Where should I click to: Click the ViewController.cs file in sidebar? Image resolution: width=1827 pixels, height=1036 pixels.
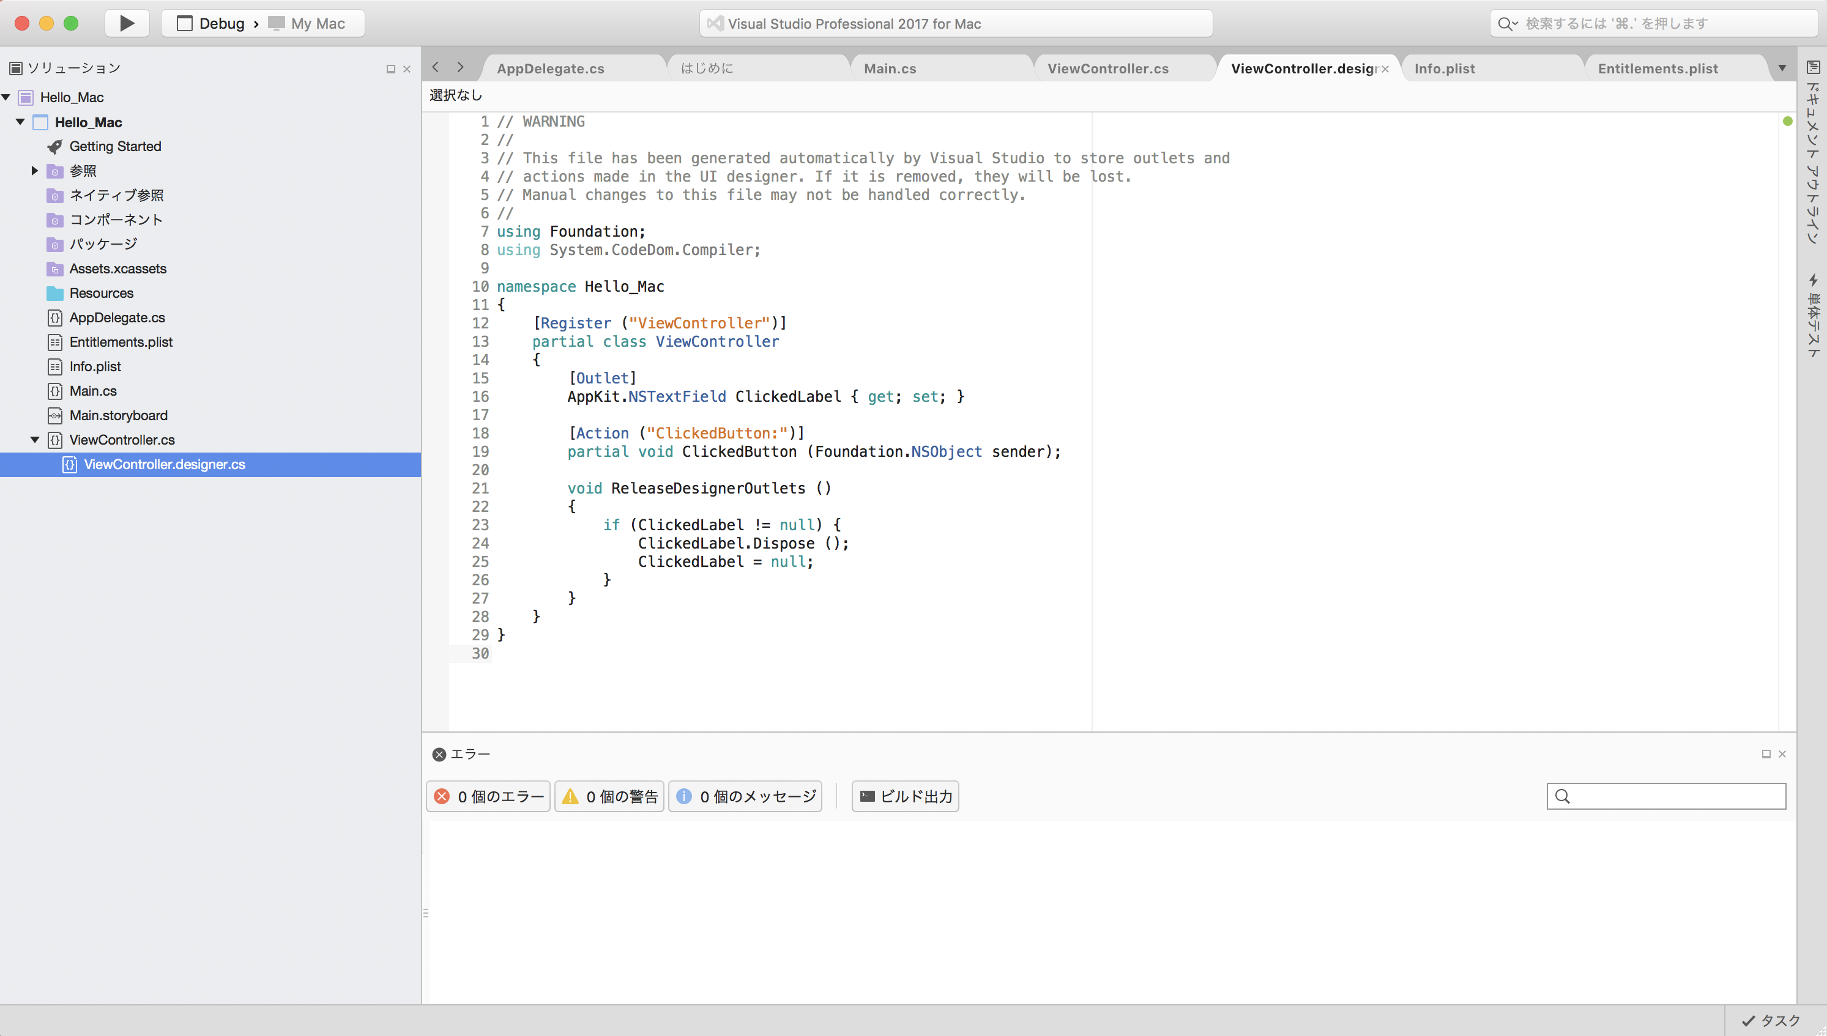[123, 439]
